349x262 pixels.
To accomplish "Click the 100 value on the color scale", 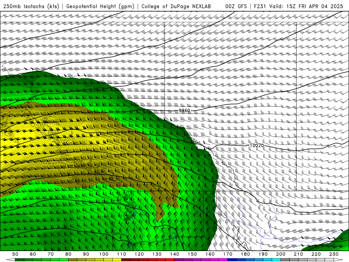I will click(x=104, y=254).
